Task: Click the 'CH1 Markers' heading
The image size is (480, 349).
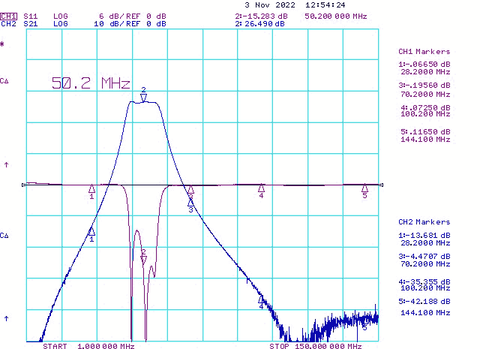Action: click(424, 52)
